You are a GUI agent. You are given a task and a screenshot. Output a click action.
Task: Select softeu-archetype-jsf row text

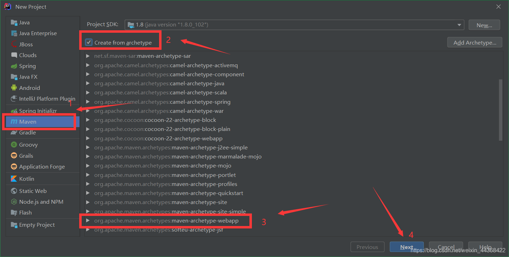click(158, 229)
